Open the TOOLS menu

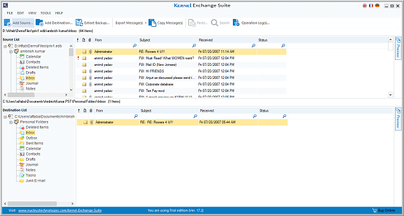(x=46, y=13)
